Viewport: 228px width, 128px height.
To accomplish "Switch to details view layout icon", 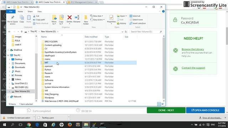I will [x=159, y=104].
